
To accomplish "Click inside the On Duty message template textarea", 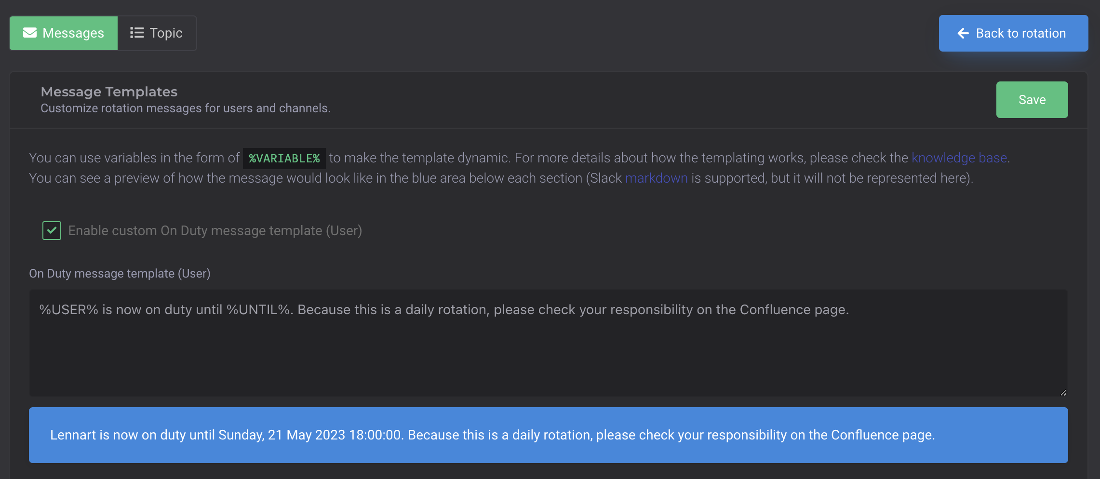I will pos(530,342).
